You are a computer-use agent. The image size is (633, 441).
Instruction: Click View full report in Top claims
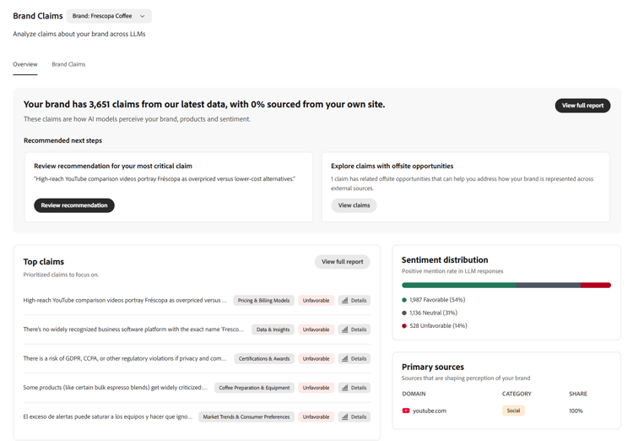click(x=343, y=262)
